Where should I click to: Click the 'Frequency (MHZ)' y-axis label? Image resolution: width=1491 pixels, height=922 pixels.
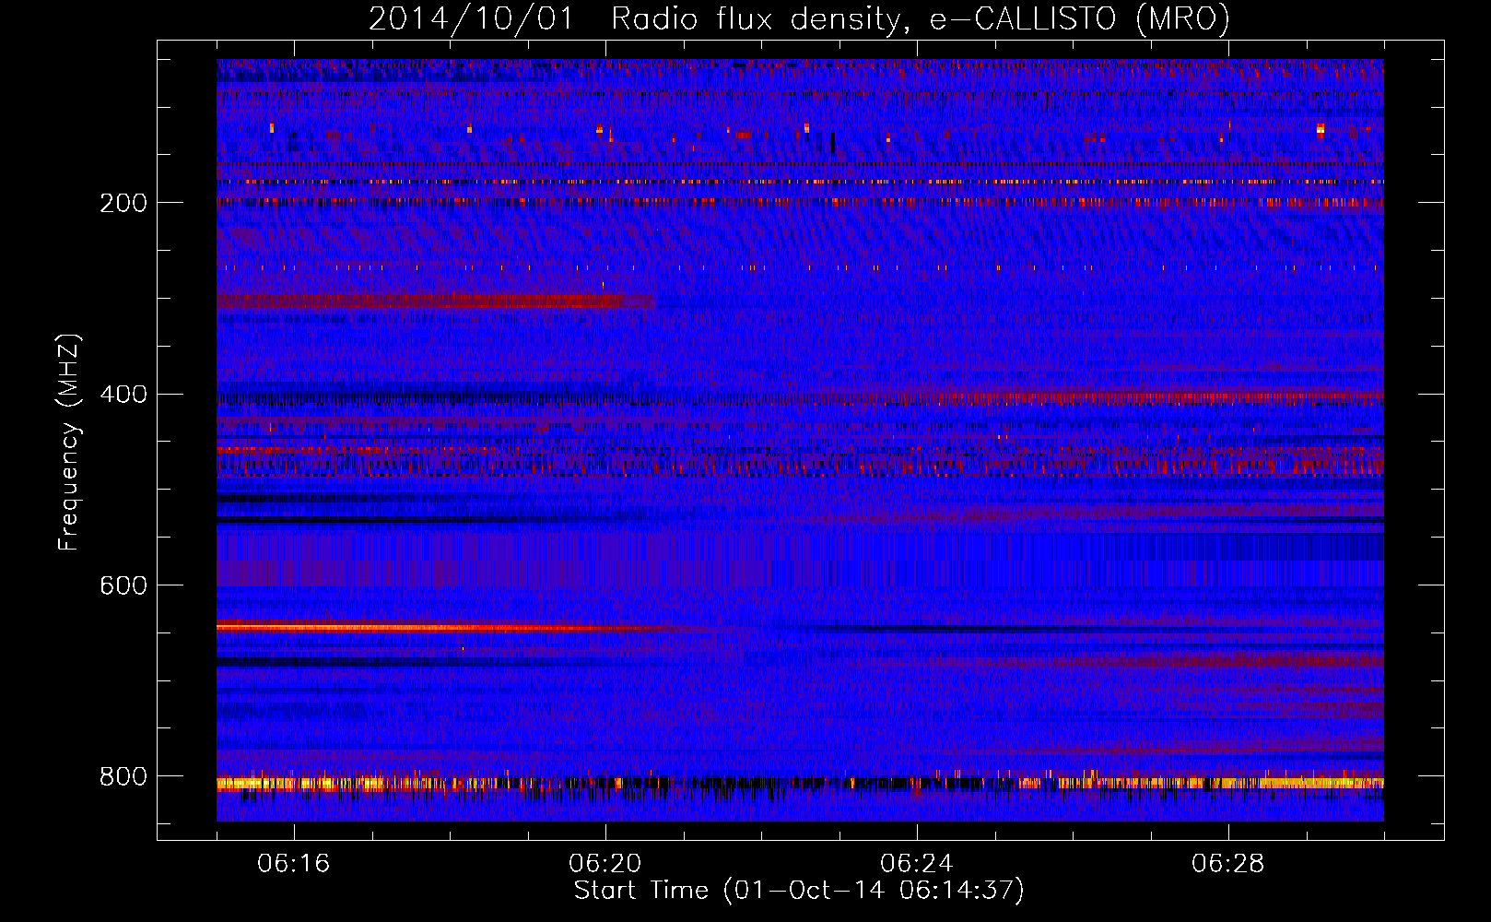tap(68, 443)
